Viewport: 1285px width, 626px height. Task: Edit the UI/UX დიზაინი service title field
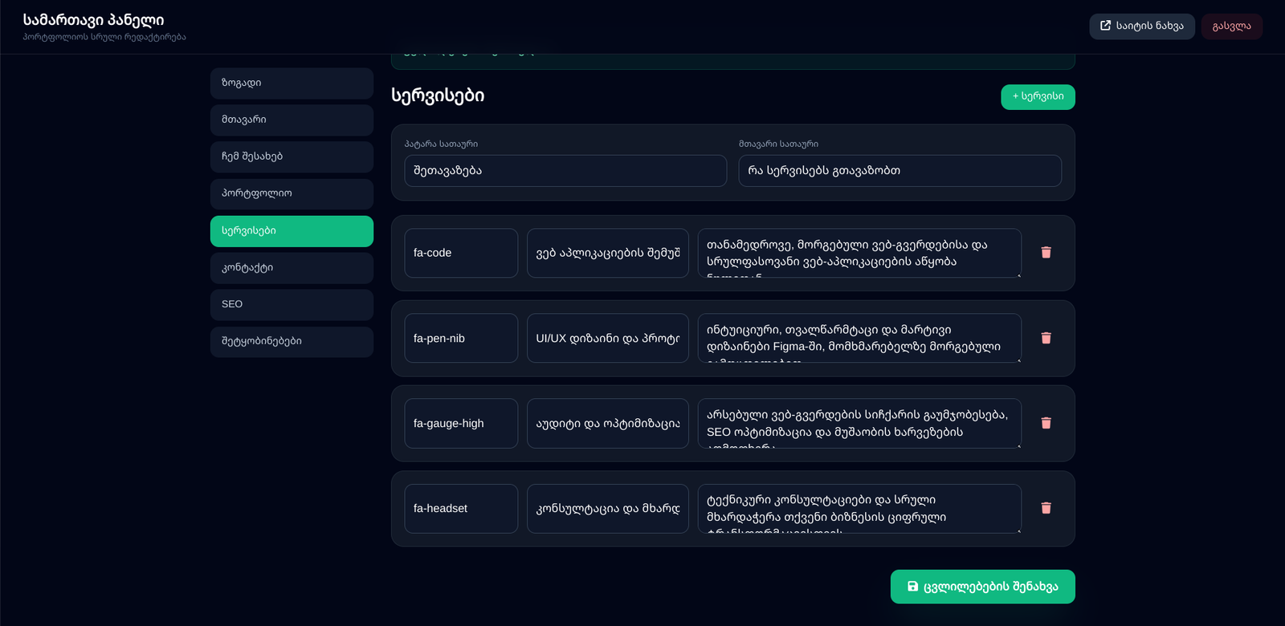click(608, 338)
